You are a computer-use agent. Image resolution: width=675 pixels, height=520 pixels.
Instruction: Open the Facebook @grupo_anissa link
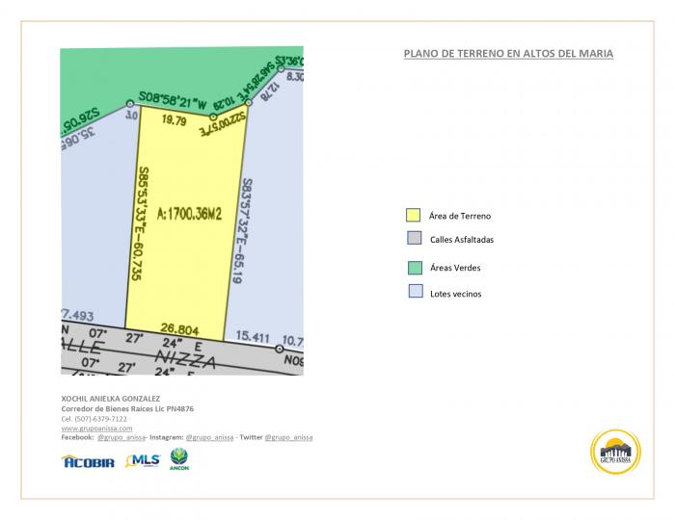coord(121,437)
